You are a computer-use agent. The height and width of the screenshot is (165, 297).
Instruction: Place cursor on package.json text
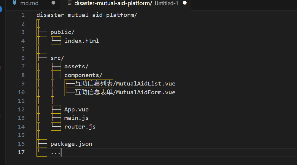(x=71, y=144)
